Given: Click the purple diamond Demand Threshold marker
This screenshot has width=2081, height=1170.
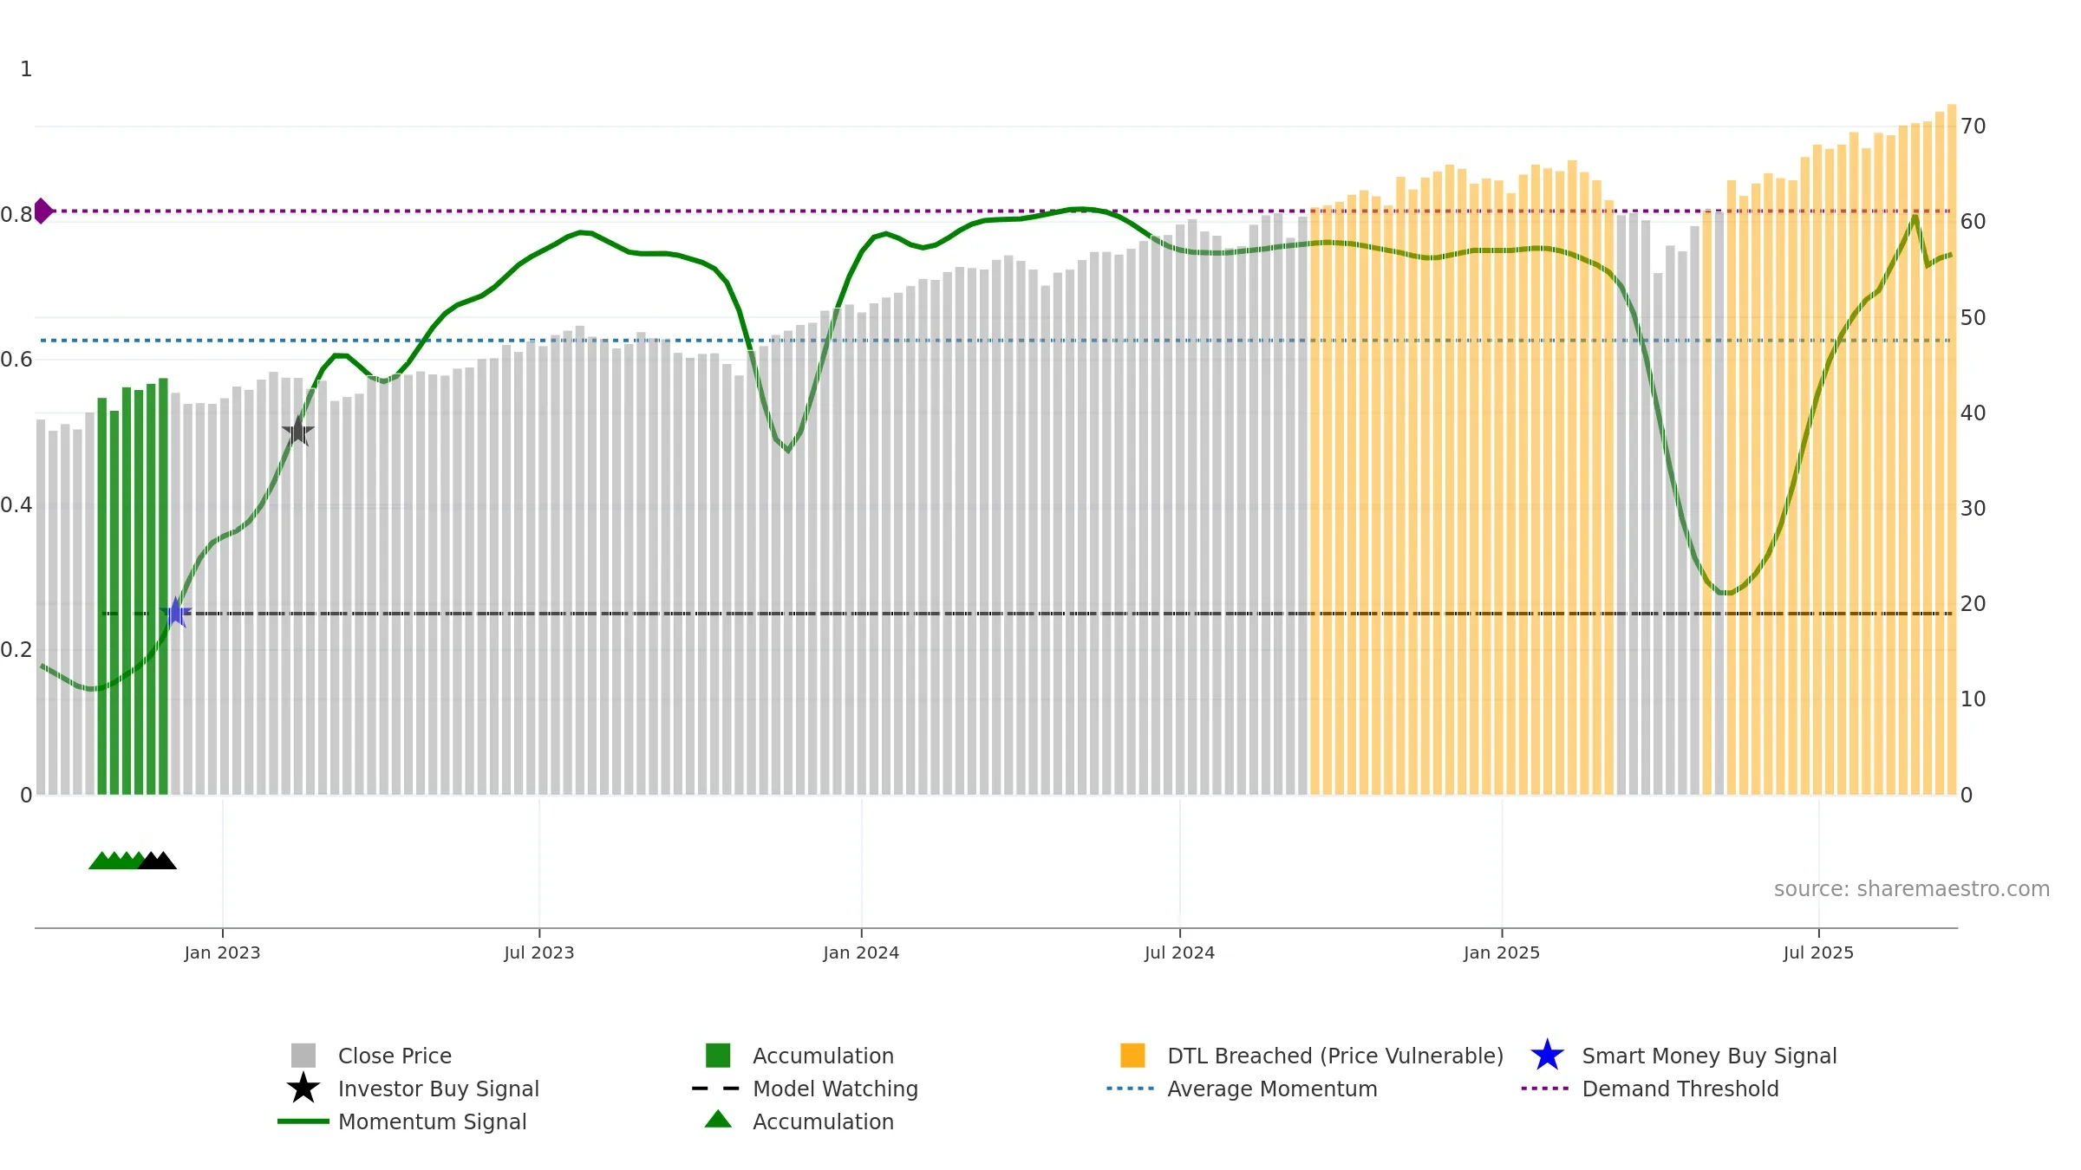Looking at the screenshot, I should (42, 211).
